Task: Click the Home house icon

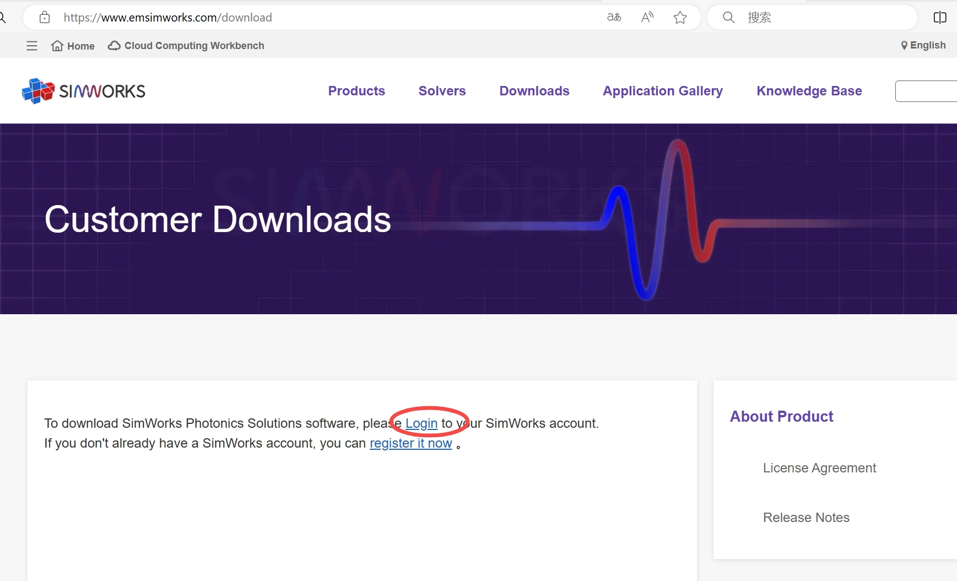Action: point(57,46)
